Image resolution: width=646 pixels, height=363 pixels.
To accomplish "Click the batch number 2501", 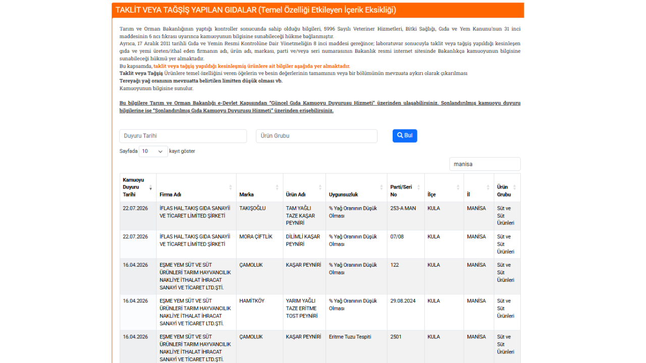I will (396, 337).
